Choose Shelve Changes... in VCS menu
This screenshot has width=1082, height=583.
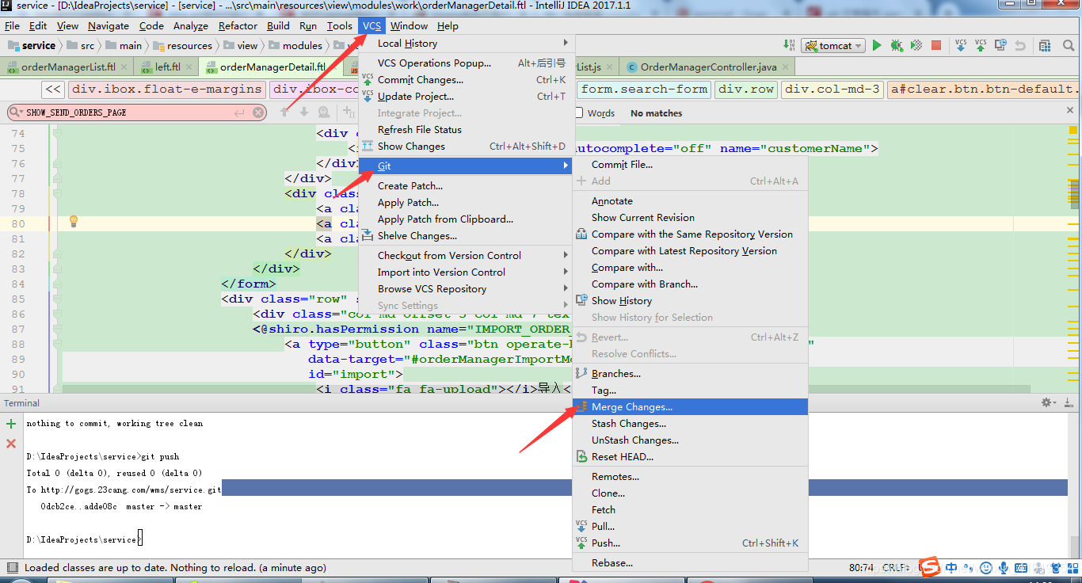tap(466, 236)
